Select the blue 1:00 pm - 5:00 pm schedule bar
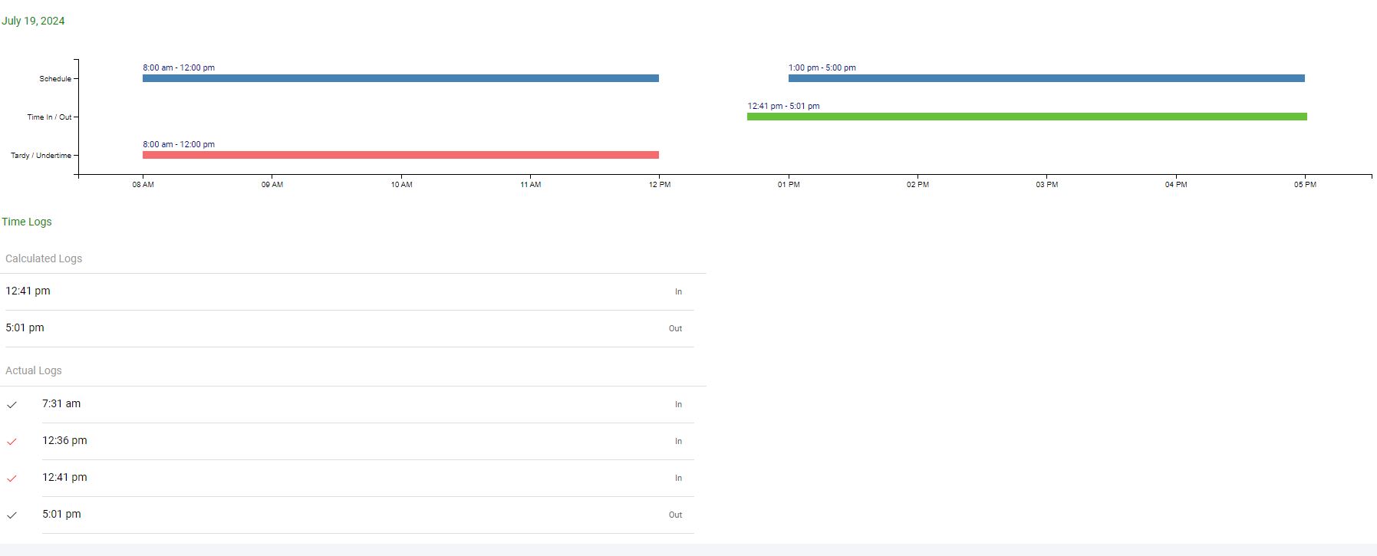This screenshot has height=556, width=1377. point(1046,78)
